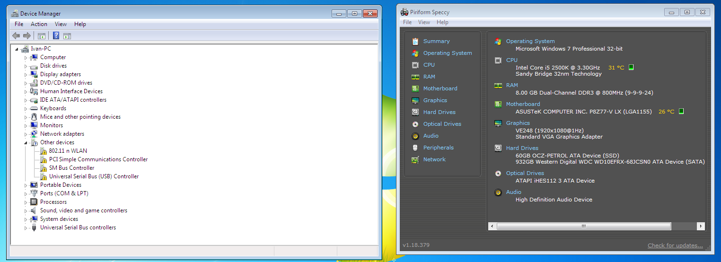Screen dimensions: 721x262
Task: Open the File menu in Speccy
Action: tap(407, 22)
